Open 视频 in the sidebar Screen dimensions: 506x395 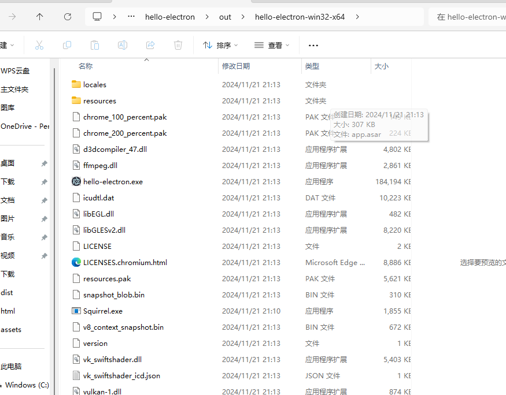(8, 256)
